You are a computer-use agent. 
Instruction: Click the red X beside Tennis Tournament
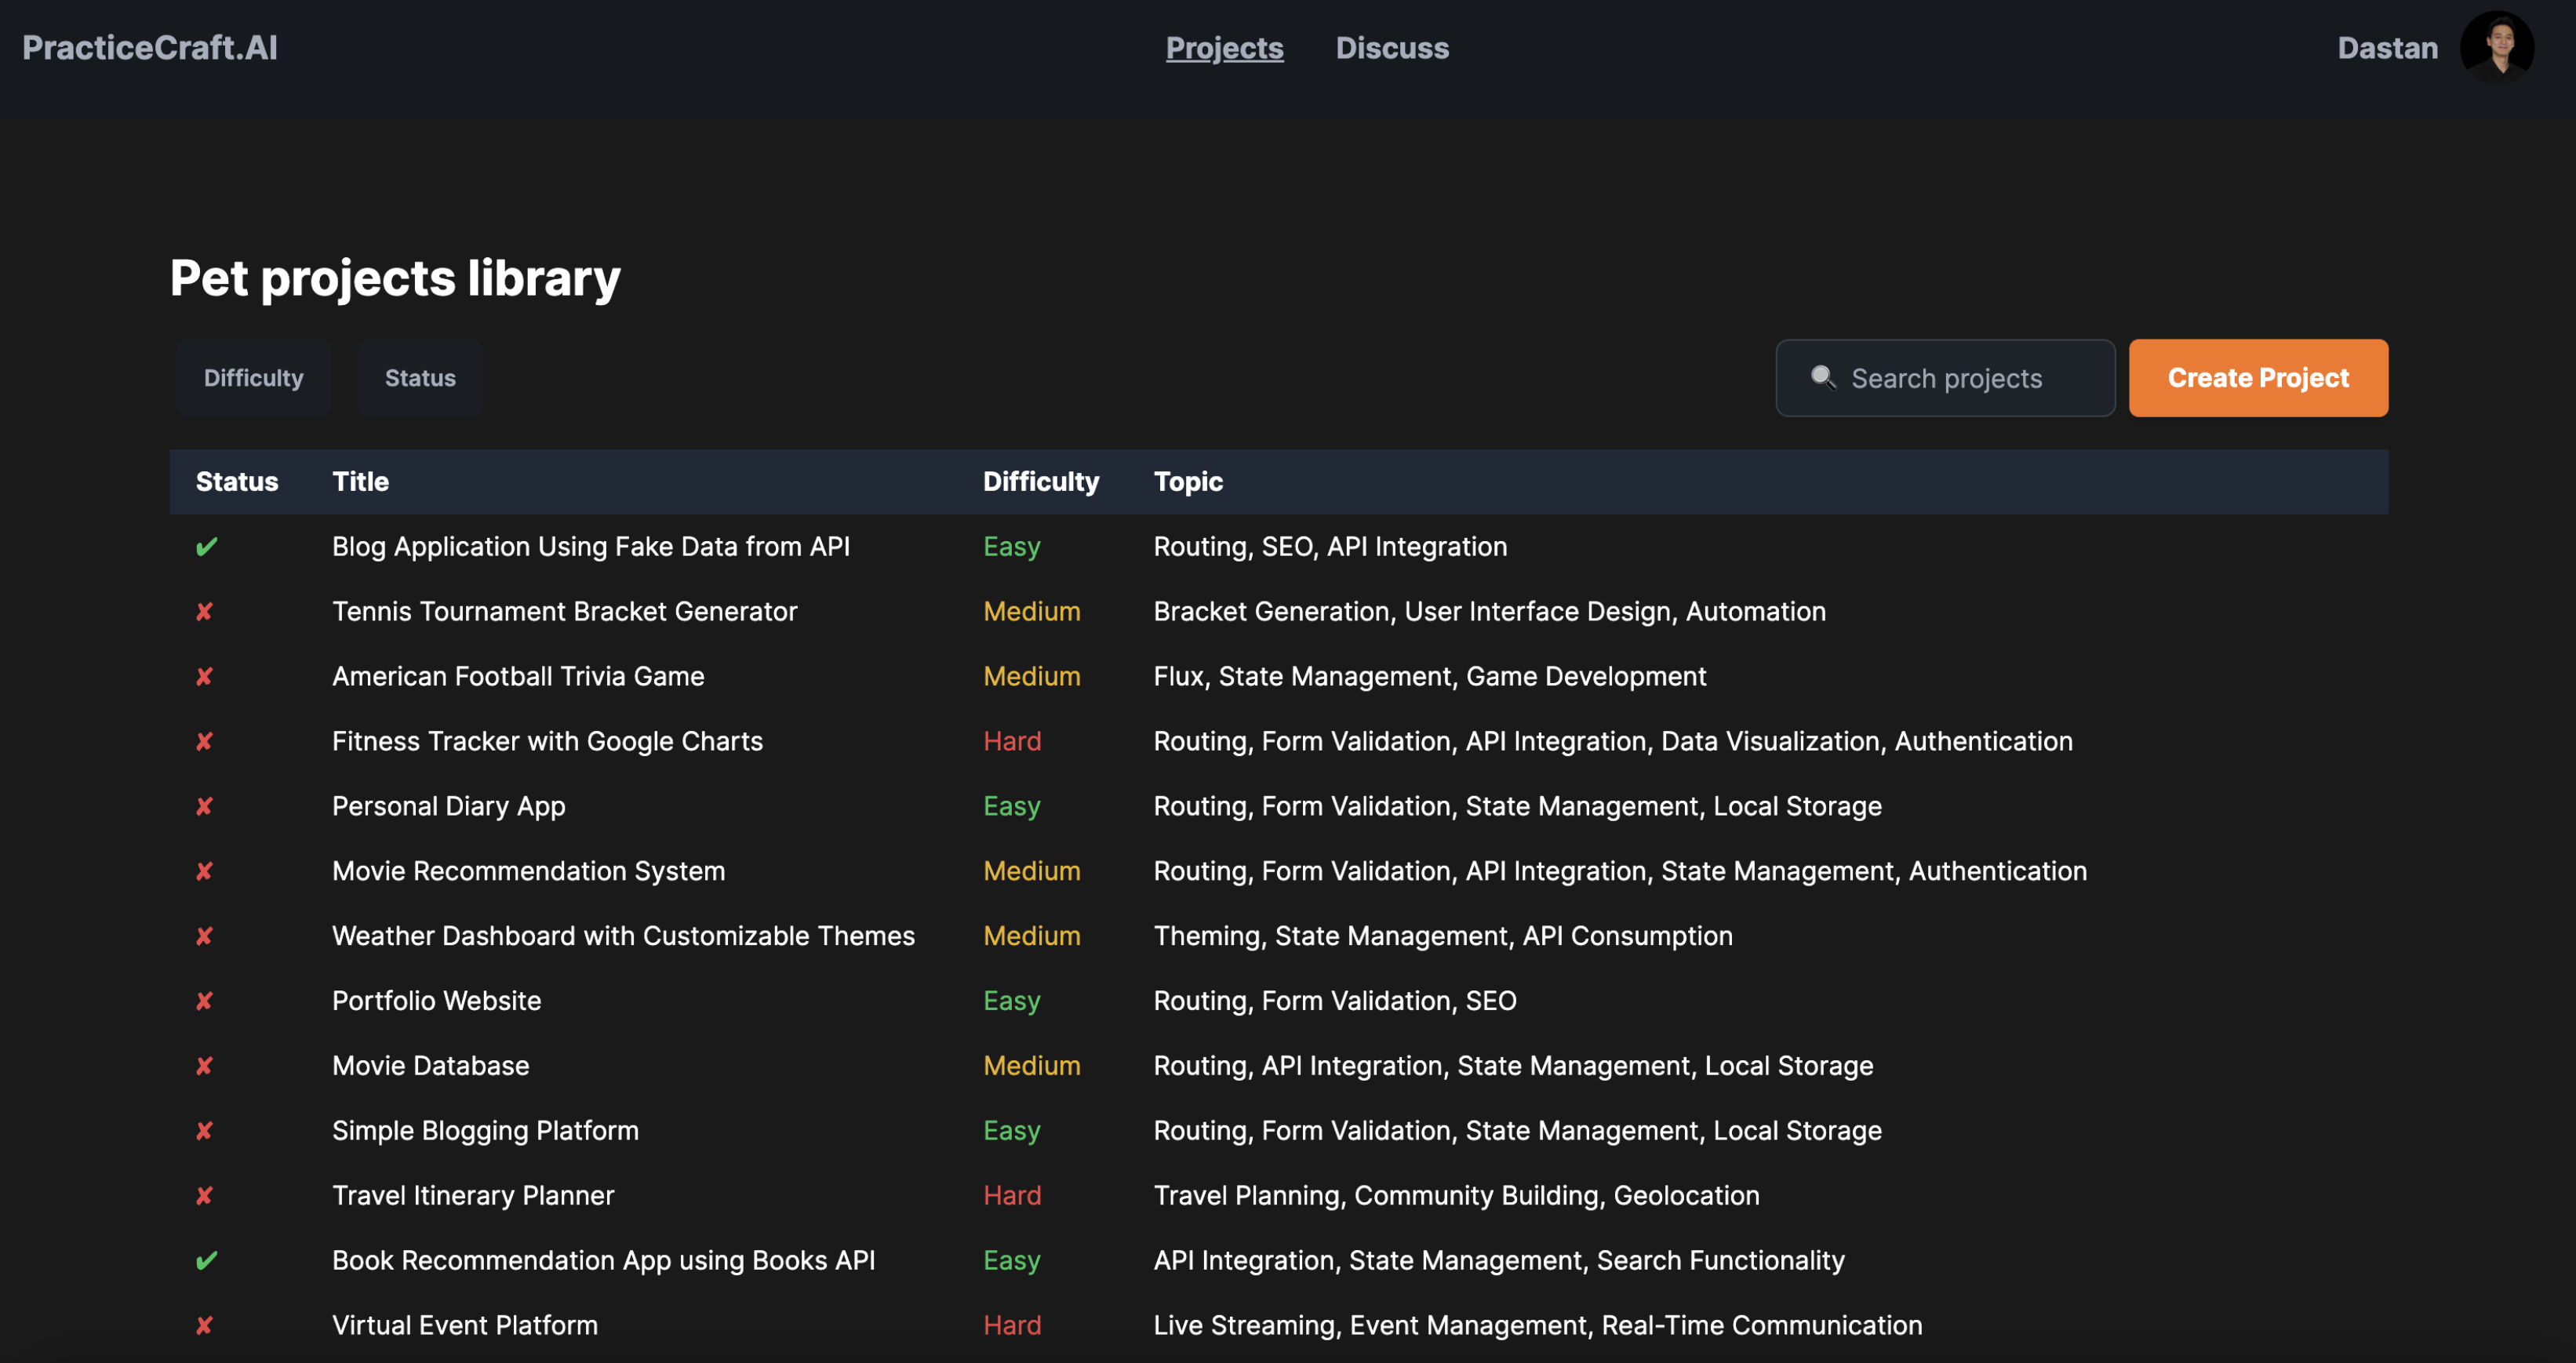(205, 612)
